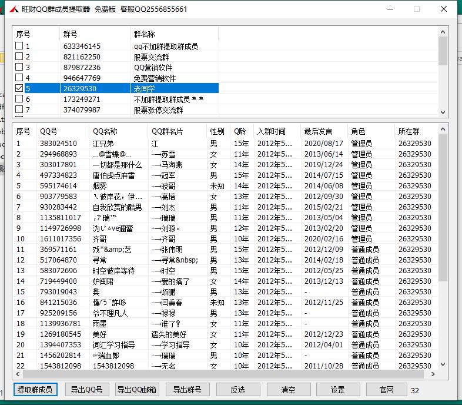Viewport: 462px width, 405px height.
Task: Click the Q龄 column header
Action: [242, 131]
